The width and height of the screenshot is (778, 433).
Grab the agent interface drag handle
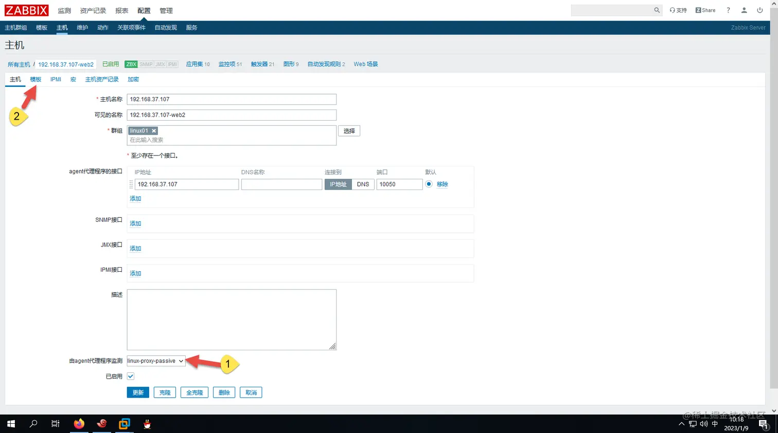point(131,184)
